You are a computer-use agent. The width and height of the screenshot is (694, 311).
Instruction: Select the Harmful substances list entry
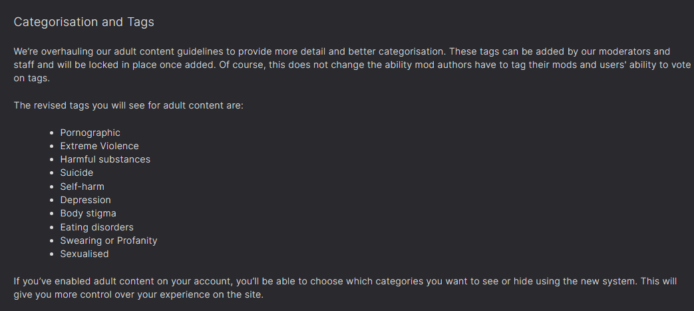point(105,159)
